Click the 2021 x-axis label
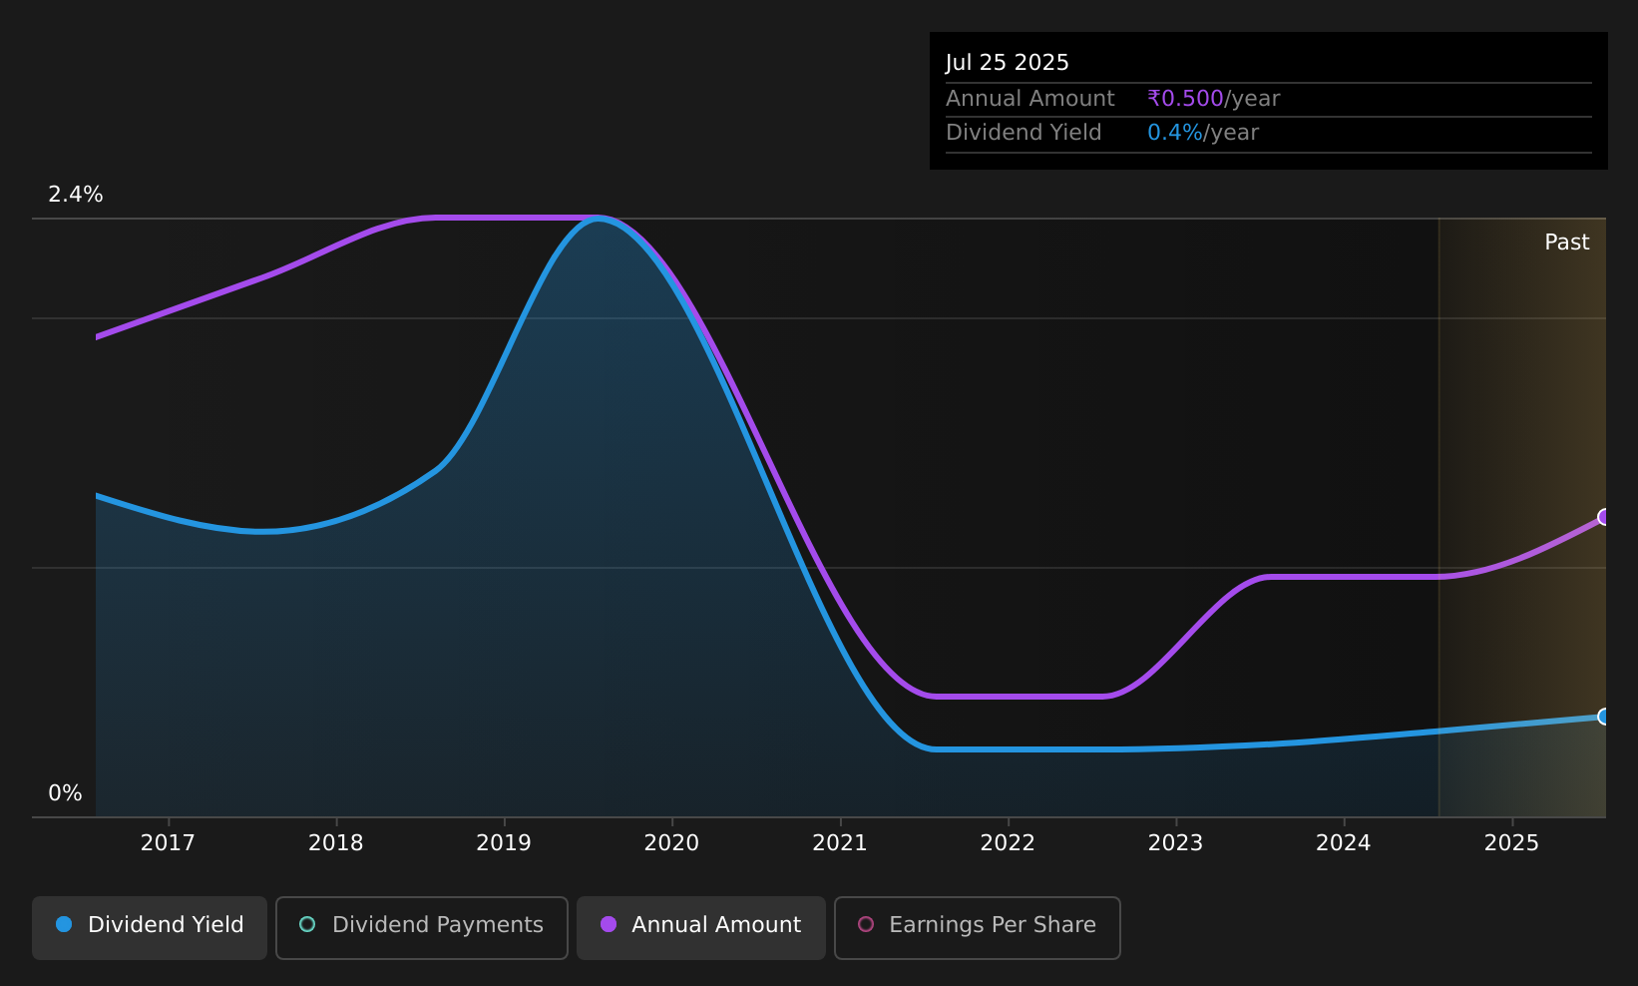The width and height of the screenshot is (1638, 986). [x=840, y=843]
